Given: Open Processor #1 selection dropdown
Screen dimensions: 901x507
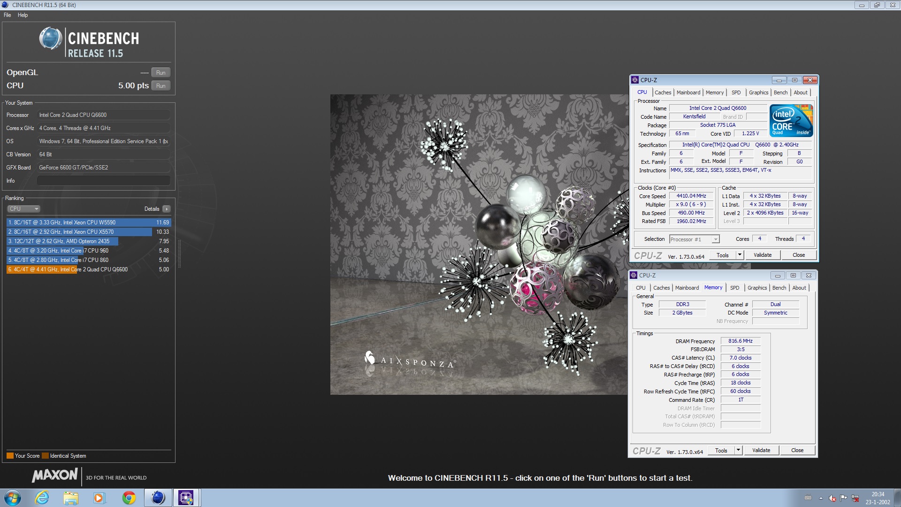Looking at the screenshot, I should (x=695, y=239).
